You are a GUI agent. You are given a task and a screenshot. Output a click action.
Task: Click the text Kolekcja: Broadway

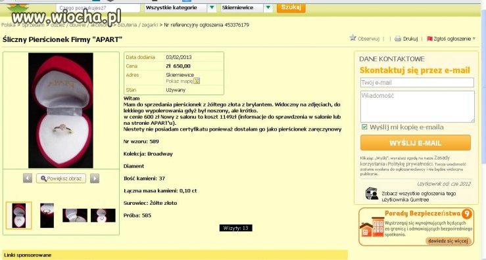[x=148, y=154]
